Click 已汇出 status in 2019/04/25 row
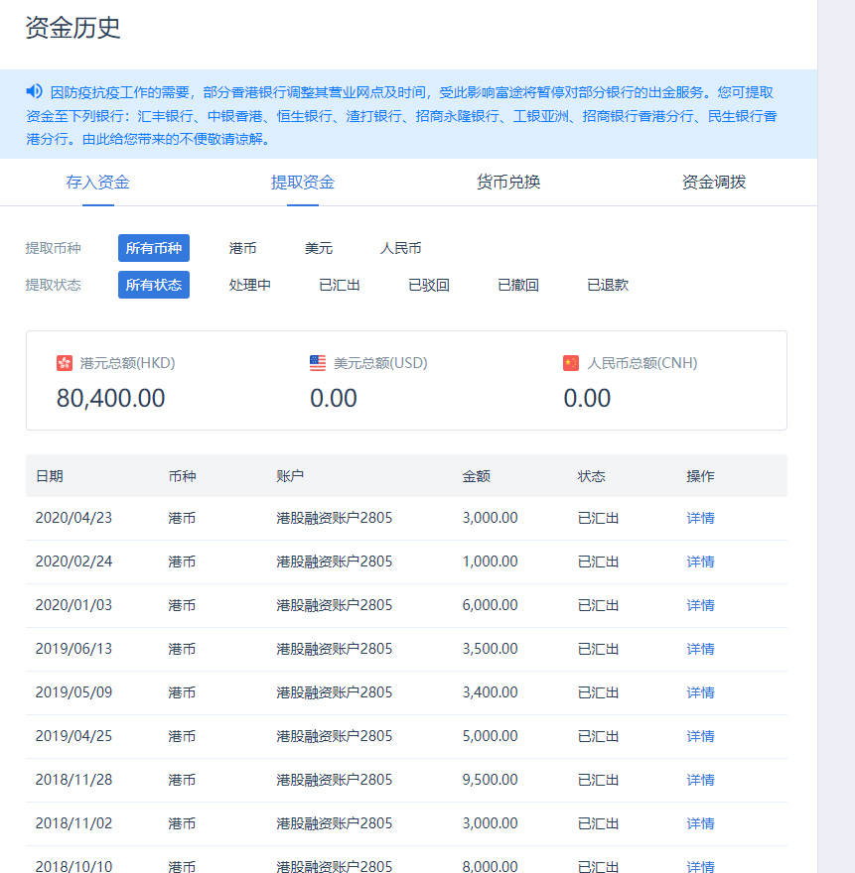This screenshot has height=873, width=855. (599, 735)
